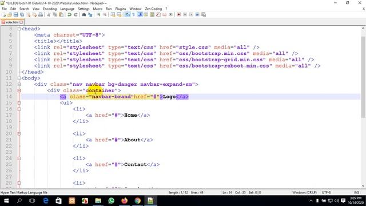Open Folder as Workspace icon
This screenshot has width=366, height=206.
[165, 15]
